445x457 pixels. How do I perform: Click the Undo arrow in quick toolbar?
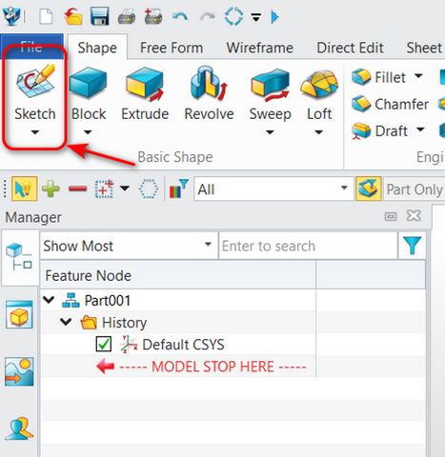coord(180,16)
